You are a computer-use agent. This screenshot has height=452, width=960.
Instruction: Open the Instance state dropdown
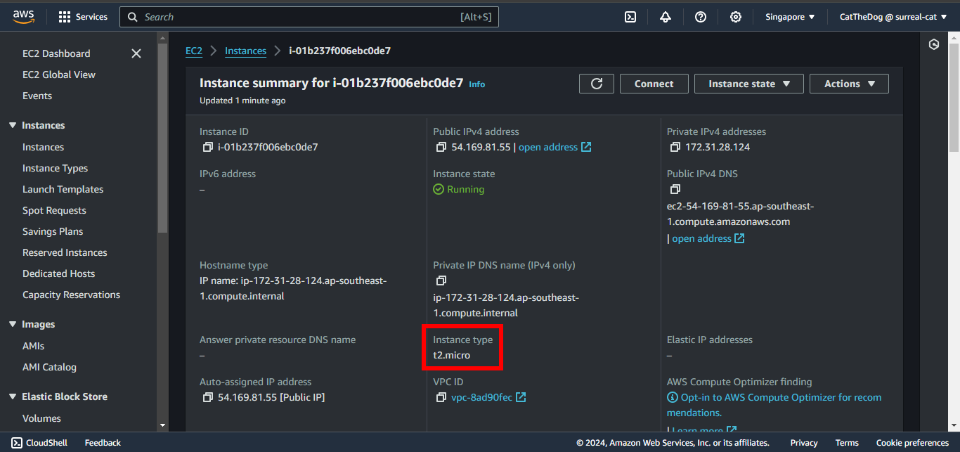[x=748, y=84]
